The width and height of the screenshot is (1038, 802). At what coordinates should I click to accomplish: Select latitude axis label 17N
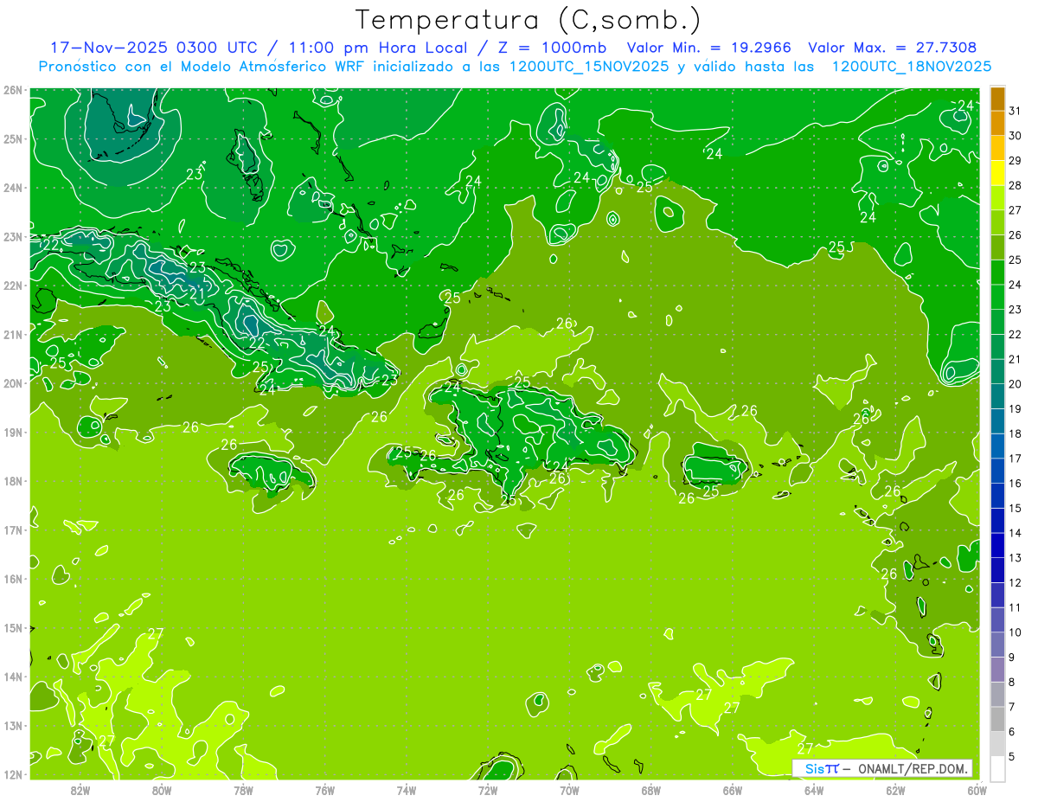[13, 529]
